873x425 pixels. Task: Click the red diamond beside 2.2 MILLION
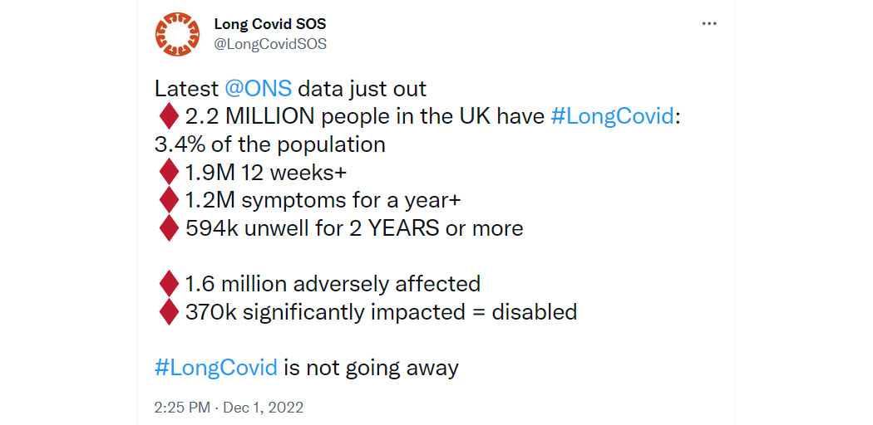(169, 117)
